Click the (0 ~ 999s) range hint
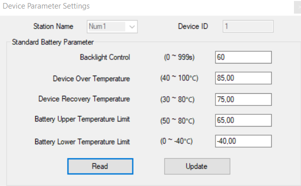The width and height of the screenshot is (301, 186). click(x=179, y=57)
